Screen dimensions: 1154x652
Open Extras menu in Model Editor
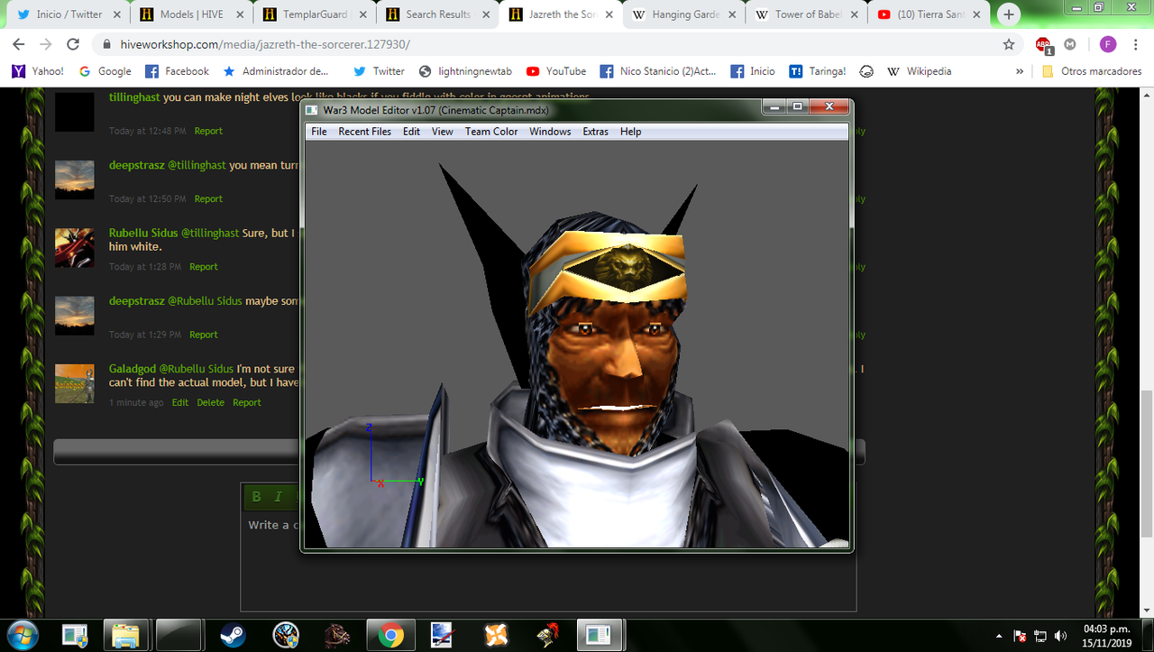595,132
